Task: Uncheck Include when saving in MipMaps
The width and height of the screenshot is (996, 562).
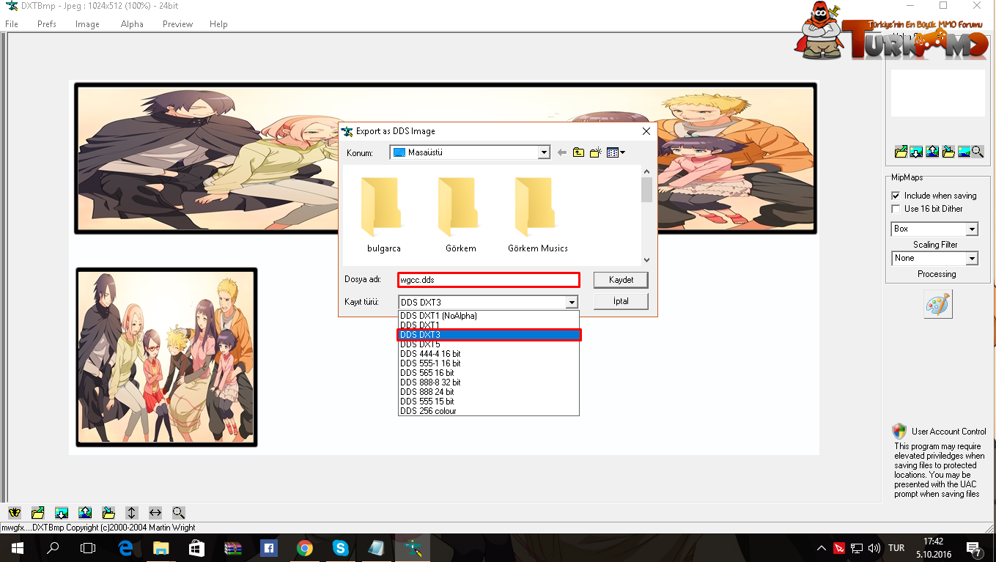Action: 896,196
